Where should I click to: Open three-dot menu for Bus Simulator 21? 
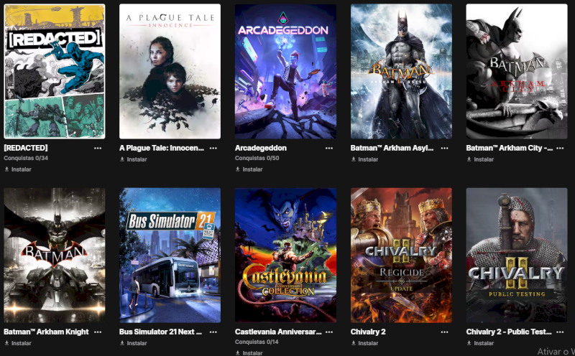[213, 332]
